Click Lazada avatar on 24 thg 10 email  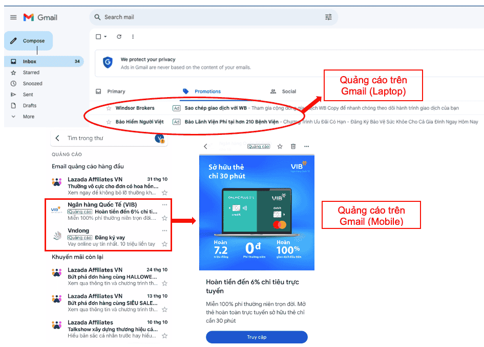pos(57,272)
